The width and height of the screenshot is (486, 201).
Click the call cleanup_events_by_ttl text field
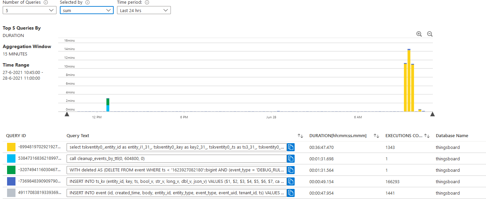point(177,159)
